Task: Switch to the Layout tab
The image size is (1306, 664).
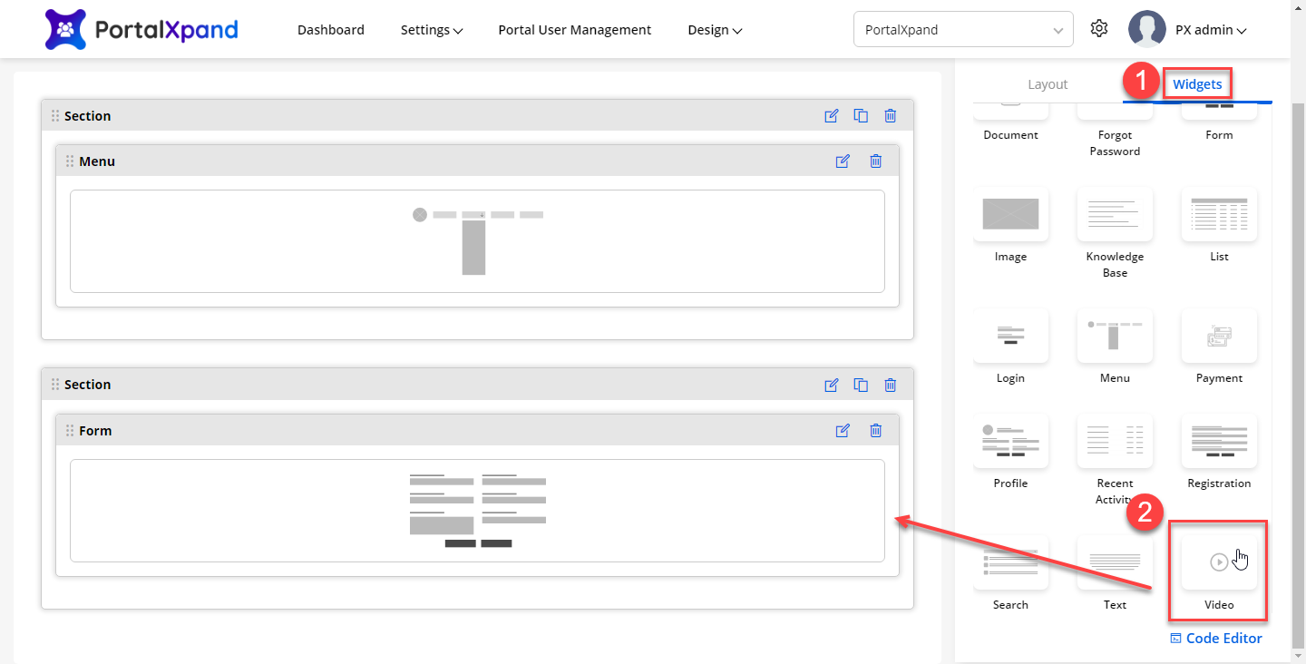Action: pos(1048,84)
